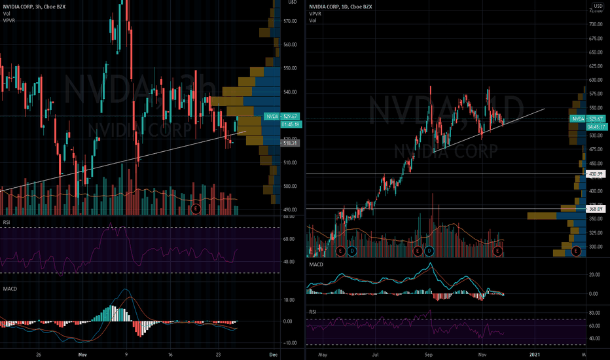Viewport: 610px width, 360px height.
Task: Click the '16' date on 3h time axis
Action: point(170,355)
